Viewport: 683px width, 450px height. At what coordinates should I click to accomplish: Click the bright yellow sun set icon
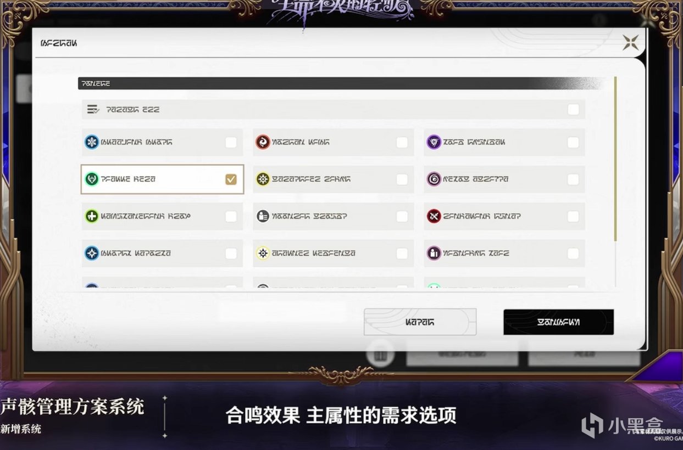tap(263, 179)
